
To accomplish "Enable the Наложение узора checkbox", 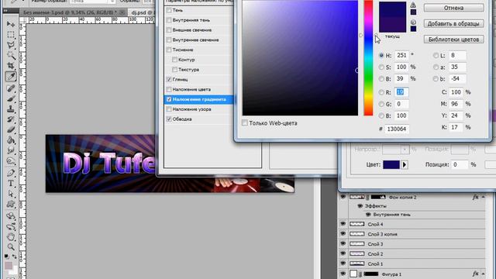I will (x=169, y=109).
